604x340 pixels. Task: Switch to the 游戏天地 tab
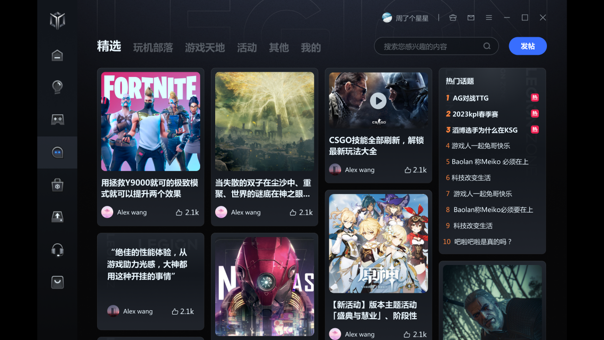click(205, 47)
